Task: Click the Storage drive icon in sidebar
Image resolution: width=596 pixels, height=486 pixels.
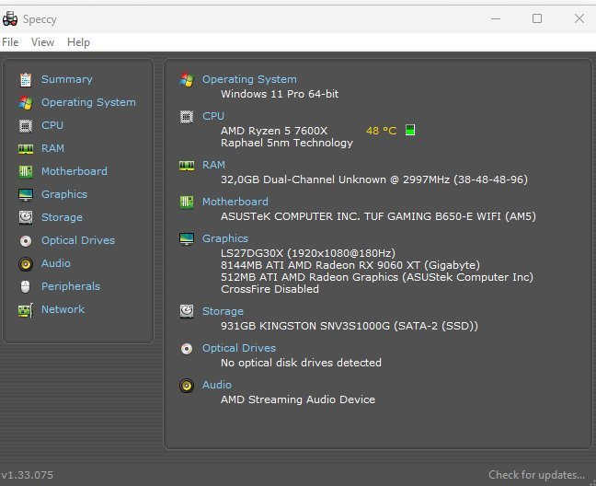Action: pyautogui.click(x=25, y=217)
